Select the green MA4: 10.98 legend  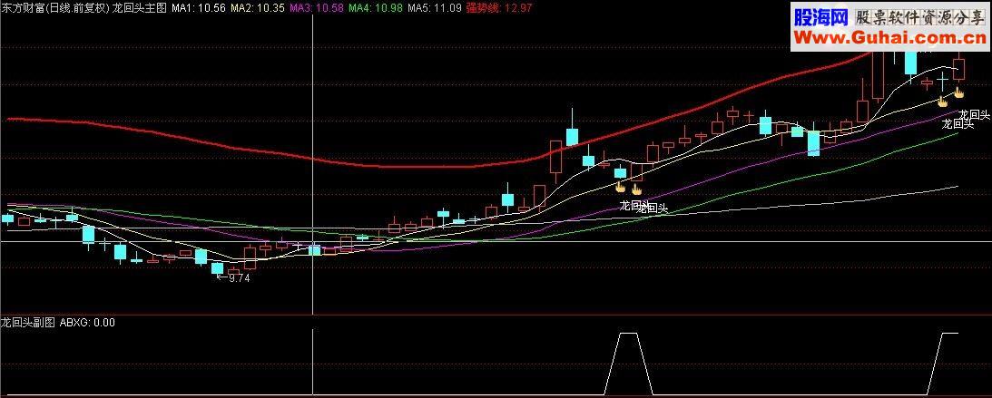pyautogui.click(x=375, y=8)
